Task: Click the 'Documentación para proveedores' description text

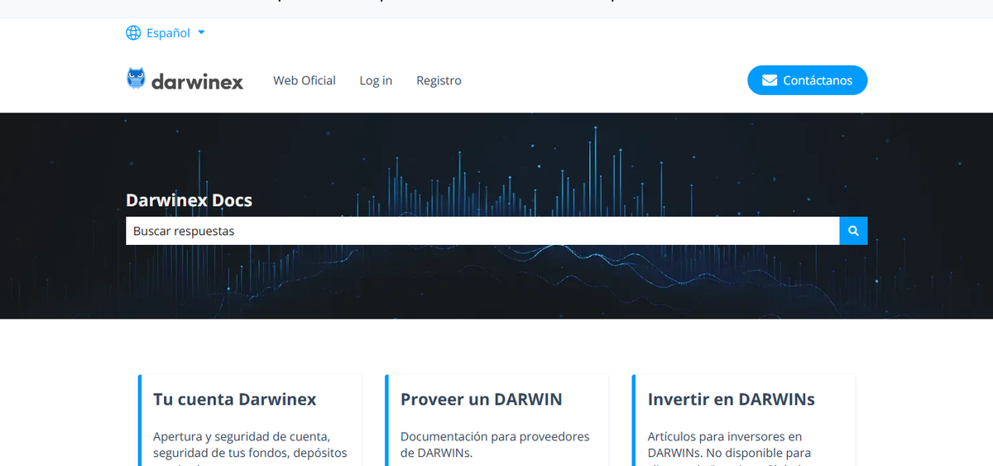Action: point(495,436)
